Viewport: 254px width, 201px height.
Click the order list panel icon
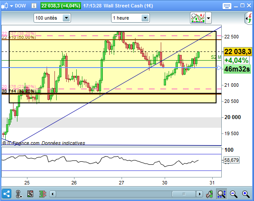pyautogui.click(x=30, y=194)
